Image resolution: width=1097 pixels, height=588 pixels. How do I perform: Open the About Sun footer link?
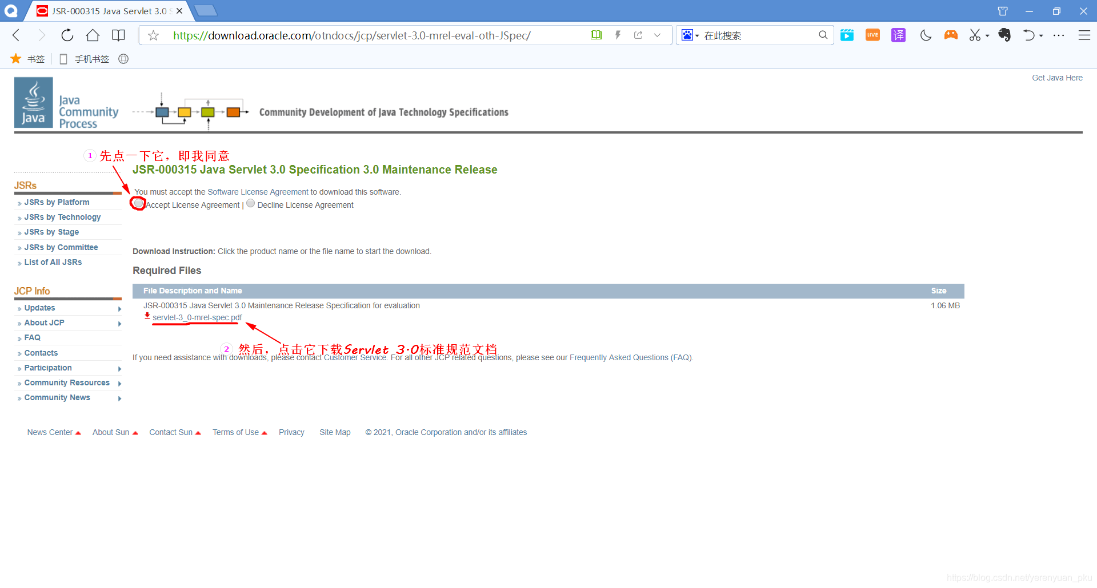tap(111, 432)
